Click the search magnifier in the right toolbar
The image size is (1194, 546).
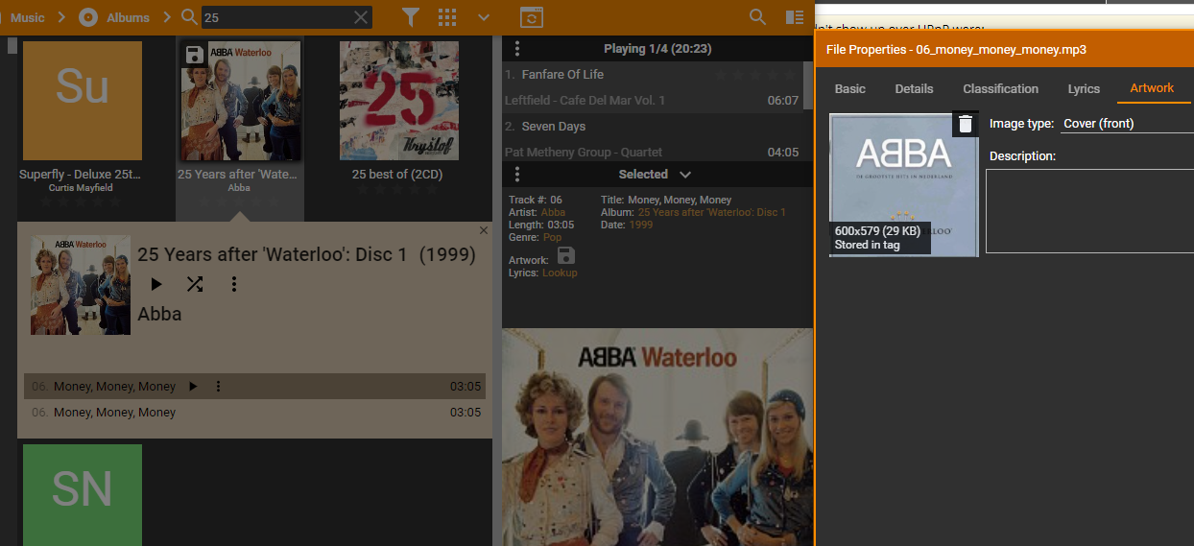(758, 17)
